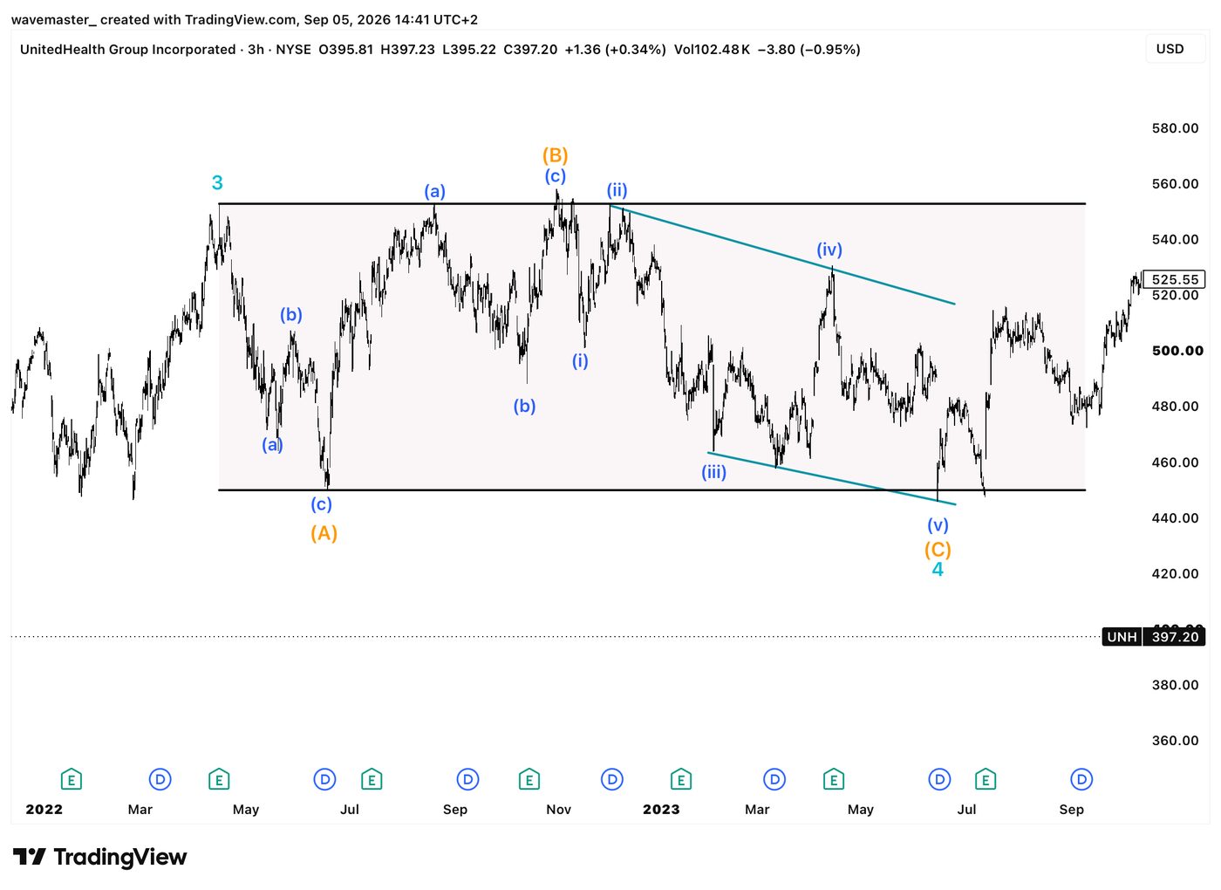Click the earnings marker just after Jul 2022
The width and height of the screenshot is (1221, 890).
[x=372, y=779]
